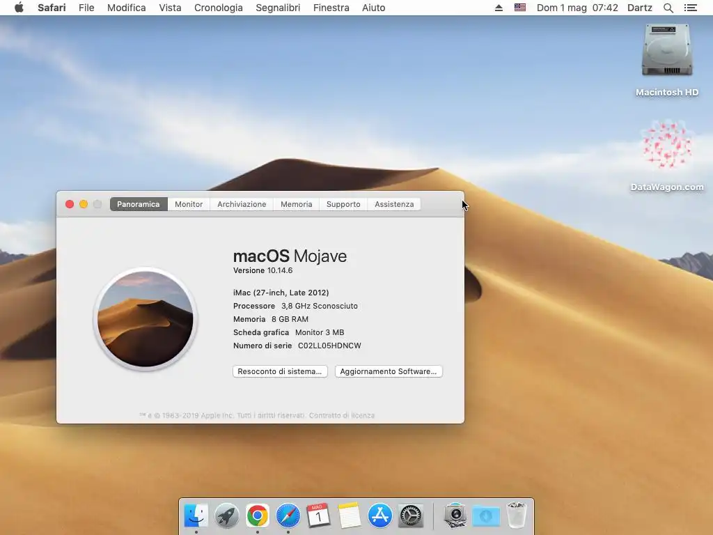Click the iMac (27-inch, Late 2012) text
The width and height of the screenshot is (713, 535).
281,293
